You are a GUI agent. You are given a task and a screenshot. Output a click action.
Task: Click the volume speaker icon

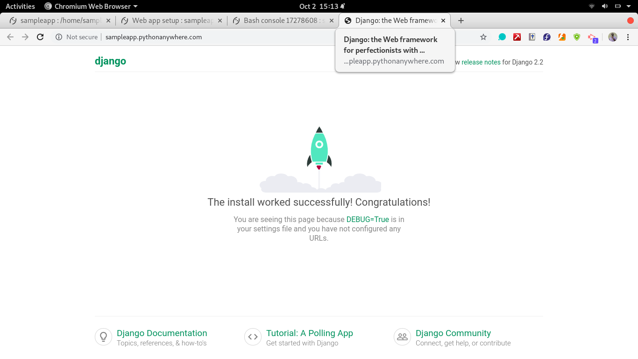pyautogui.click(x=604, y=6)
